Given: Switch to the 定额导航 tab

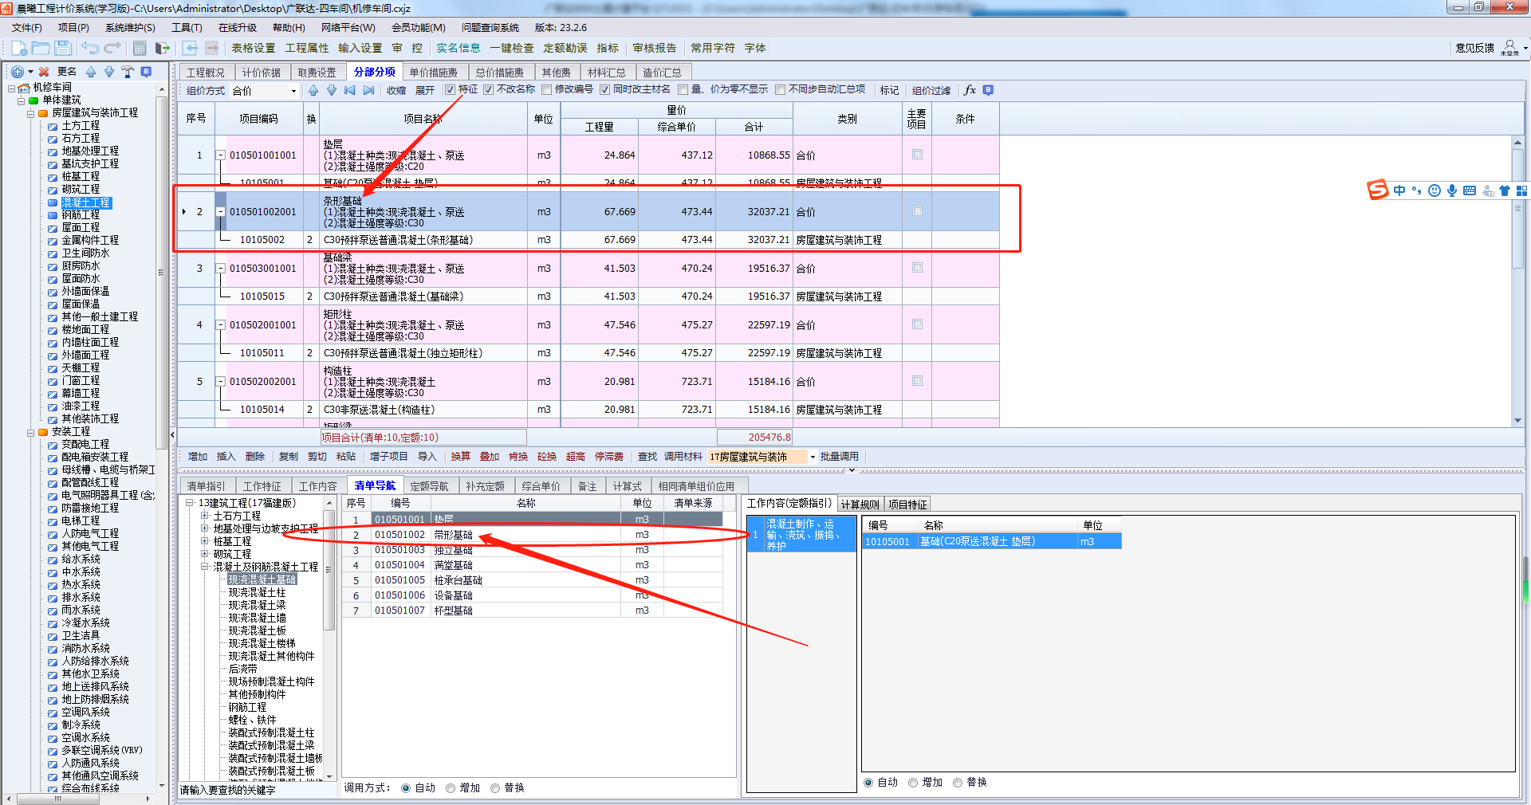Looking at the screenshot, I should click(429, 486).
